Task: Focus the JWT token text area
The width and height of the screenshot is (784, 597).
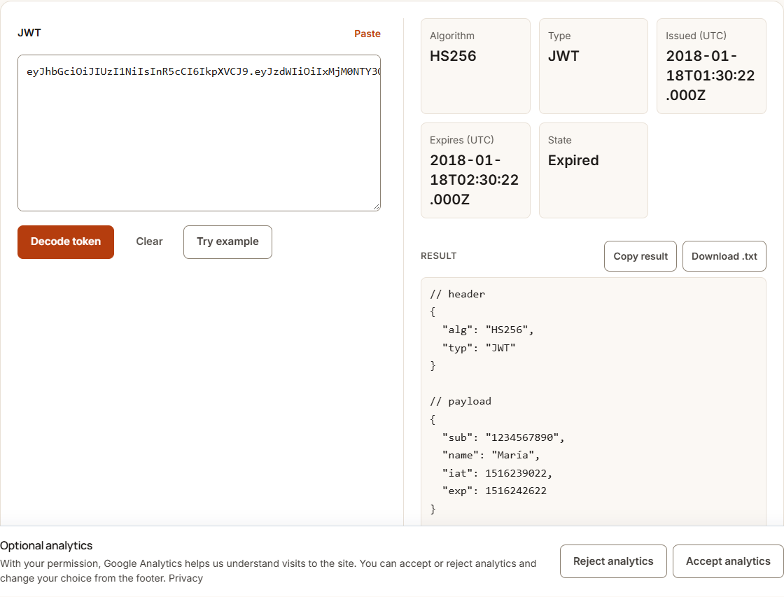Action: coord(199,133)
